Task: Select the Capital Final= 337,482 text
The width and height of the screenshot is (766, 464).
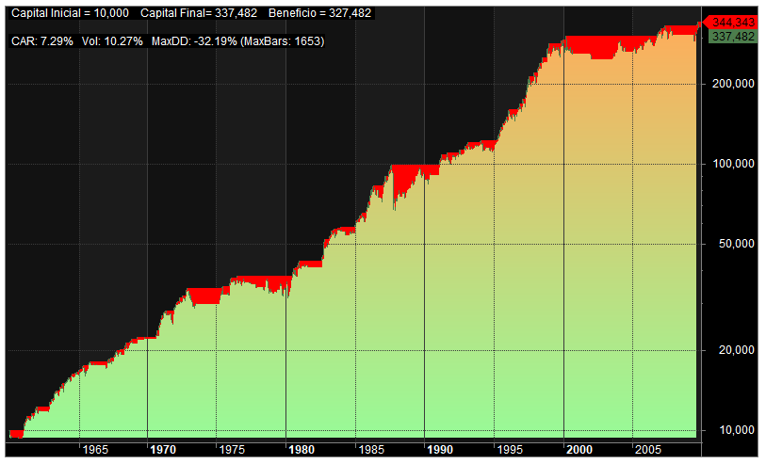Action: point(199,13)
